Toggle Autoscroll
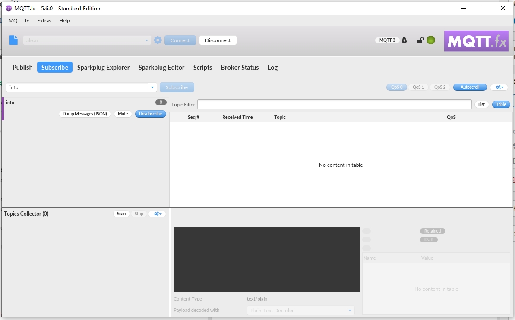Image resolution: width=515 pixels, height=320 pixels. pos(470,87)
